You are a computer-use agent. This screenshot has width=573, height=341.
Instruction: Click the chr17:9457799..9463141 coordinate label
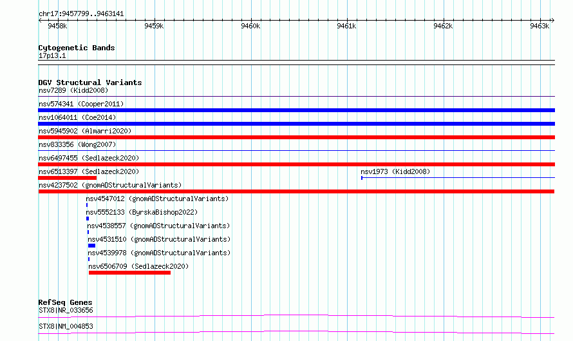tap(81, 14)
